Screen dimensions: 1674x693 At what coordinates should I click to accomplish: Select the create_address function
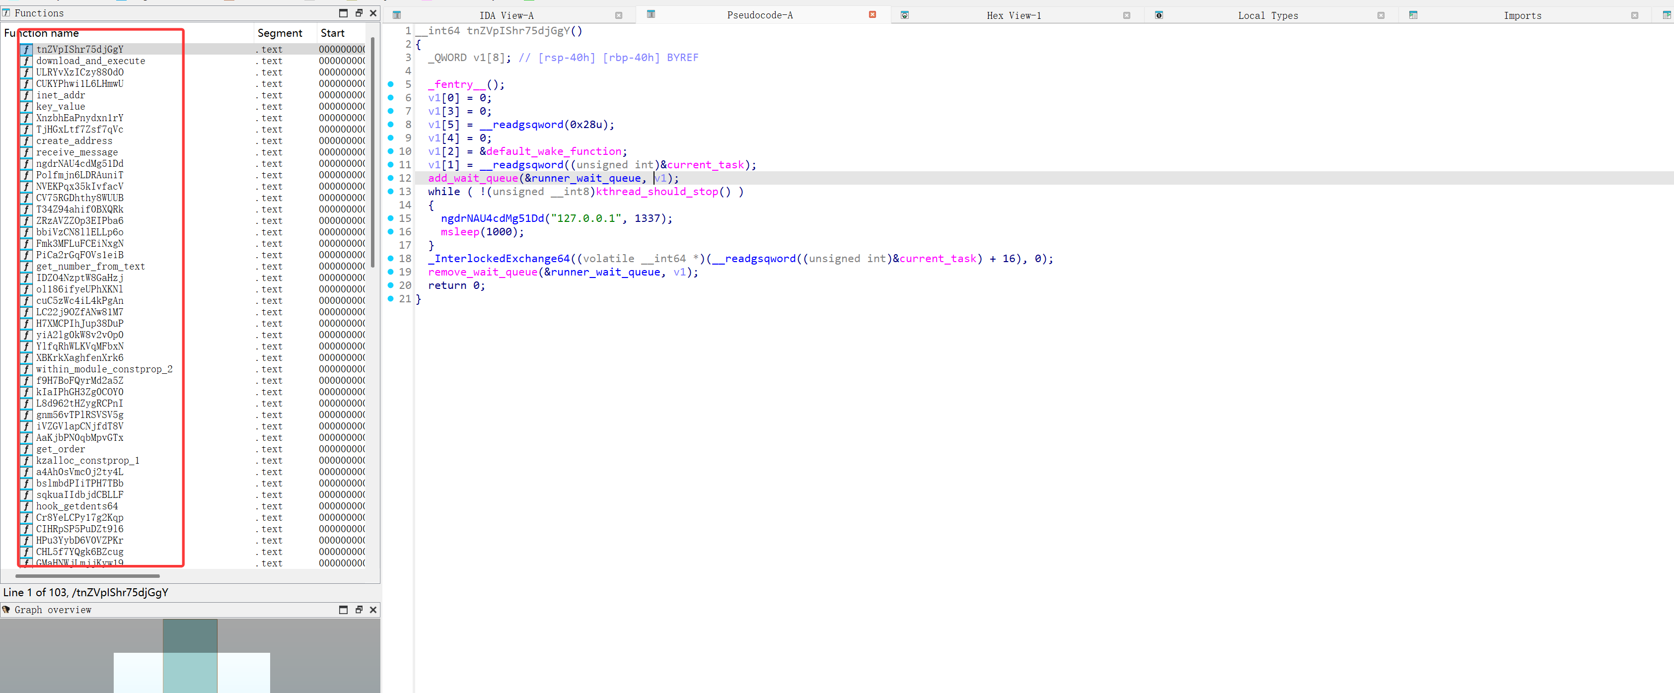click(74, 141)
